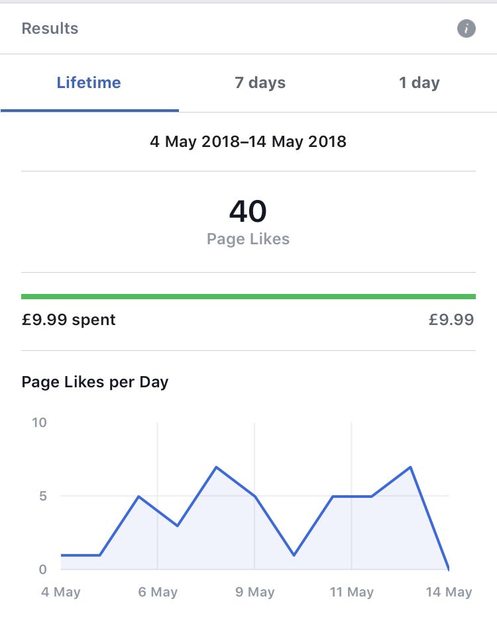Click the Page Likes per Day heading
Image resolution: width=497 pixels, height=621 pixels.
95,382
